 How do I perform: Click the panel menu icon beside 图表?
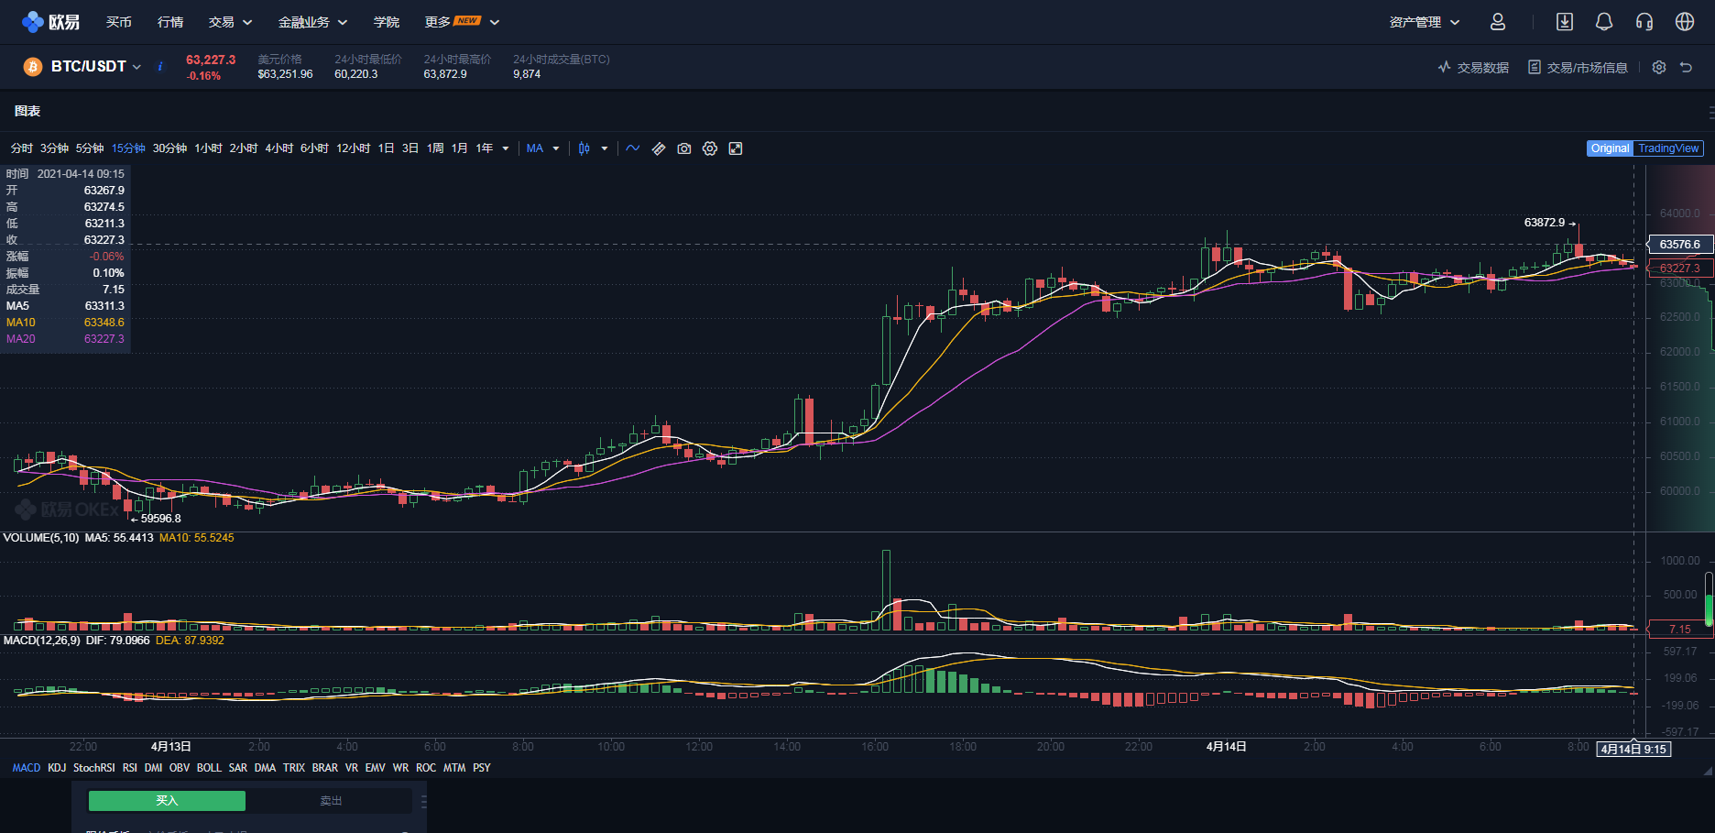(x=1710, y=112)
